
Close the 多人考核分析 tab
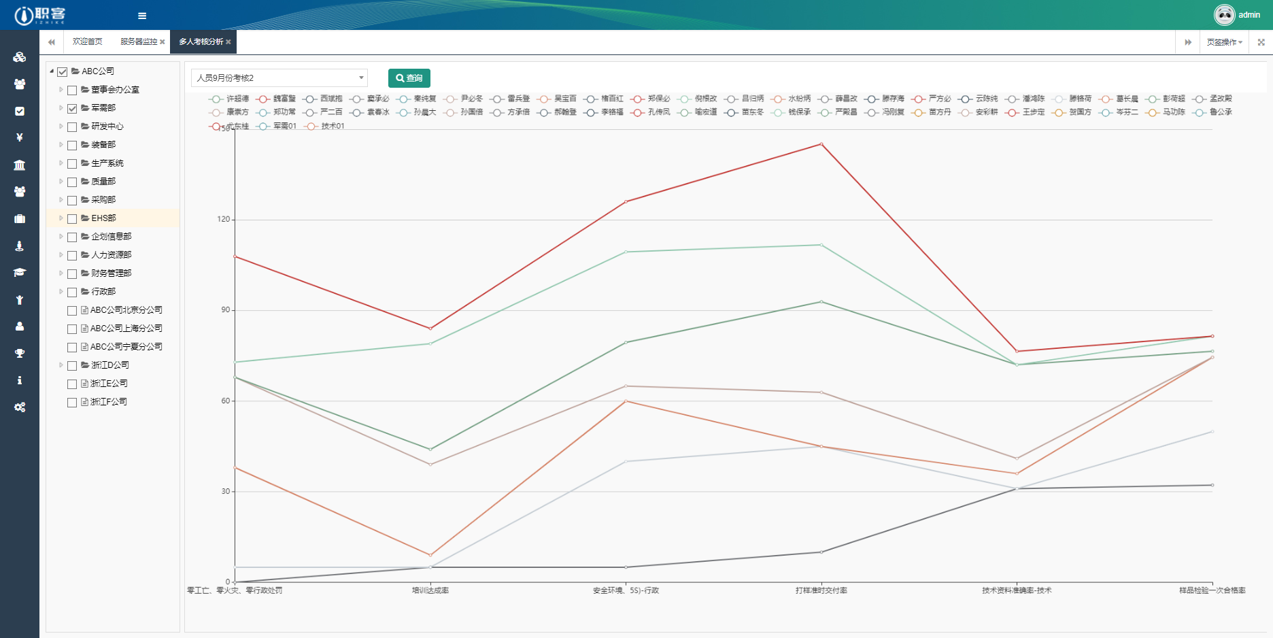tap(228, 42)
